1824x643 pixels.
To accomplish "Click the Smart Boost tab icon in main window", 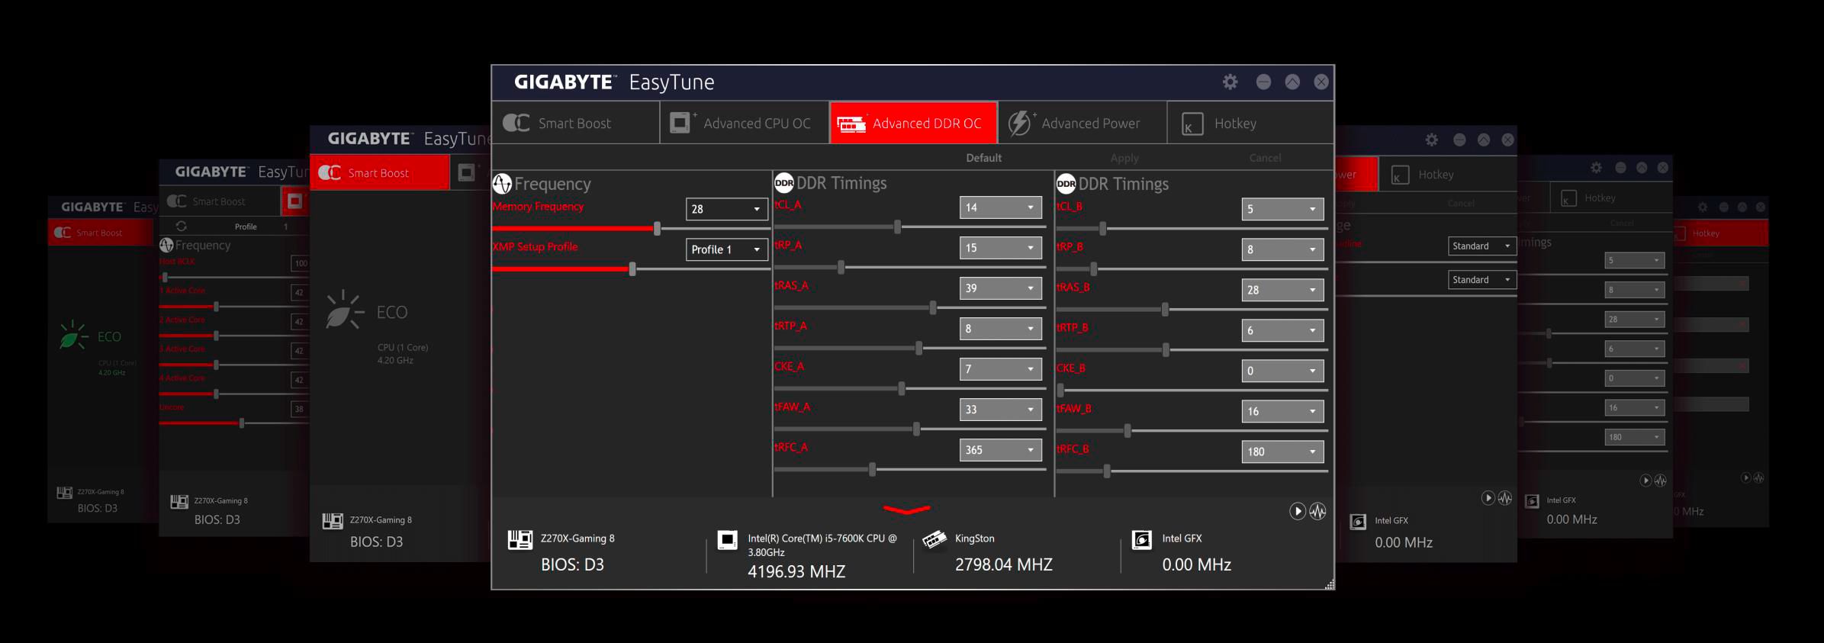I will 516,123.
